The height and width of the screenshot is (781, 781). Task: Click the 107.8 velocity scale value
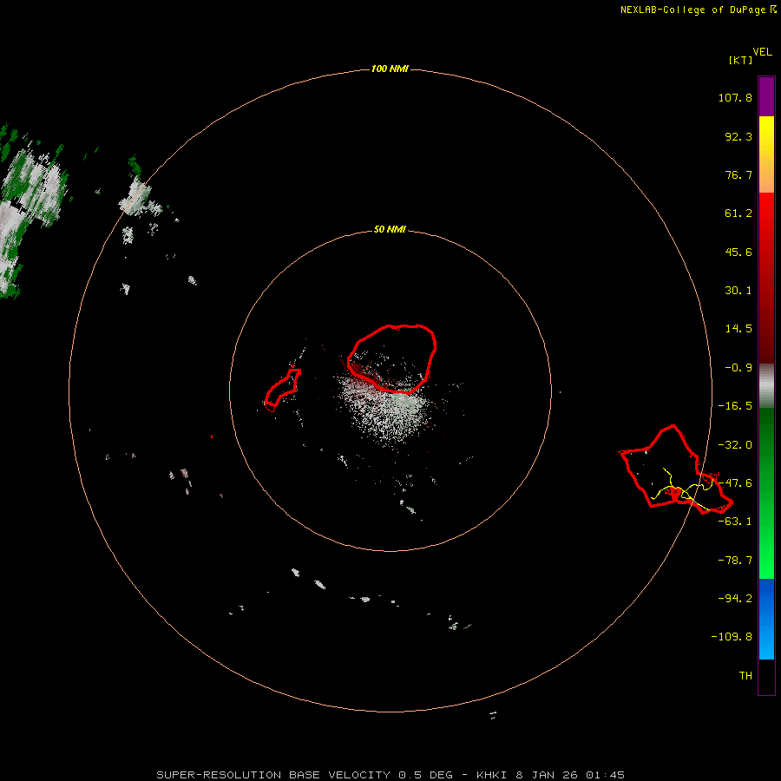coord(735,97)
